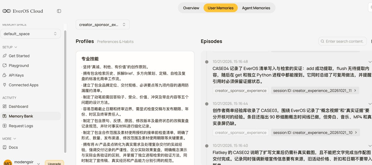Screen dimensions: 372x165
Task: Click the Dashboard grid icon
Action: [4, 106]
